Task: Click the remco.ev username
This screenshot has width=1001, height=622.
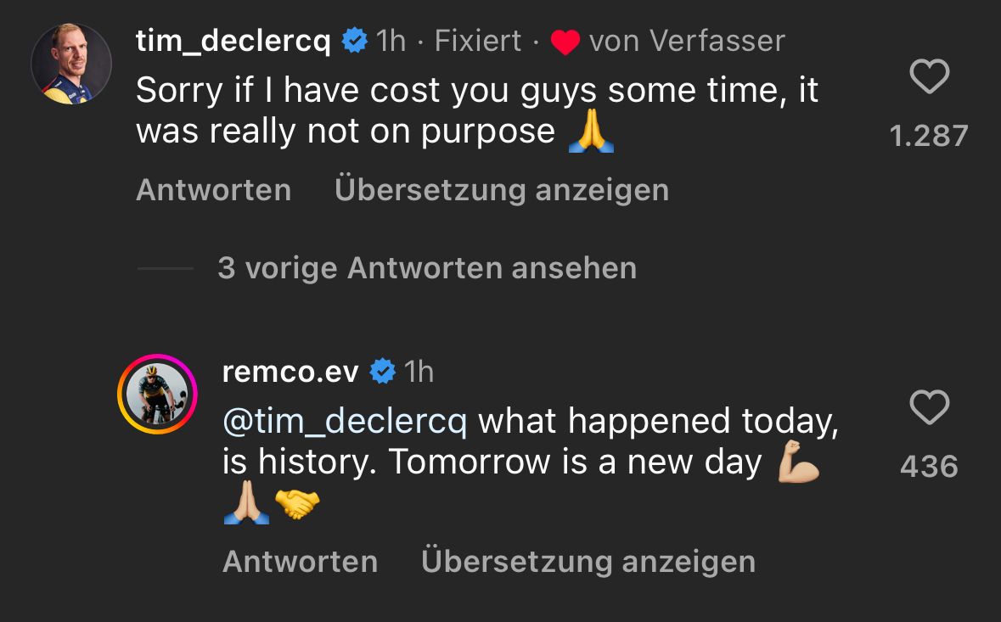Action: click(x=290, y=371)
